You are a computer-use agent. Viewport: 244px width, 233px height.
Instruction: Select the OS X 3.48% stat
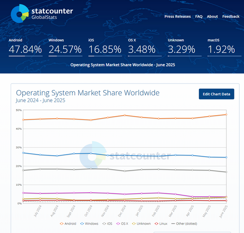pyautogui.click(x=145, y=47)
